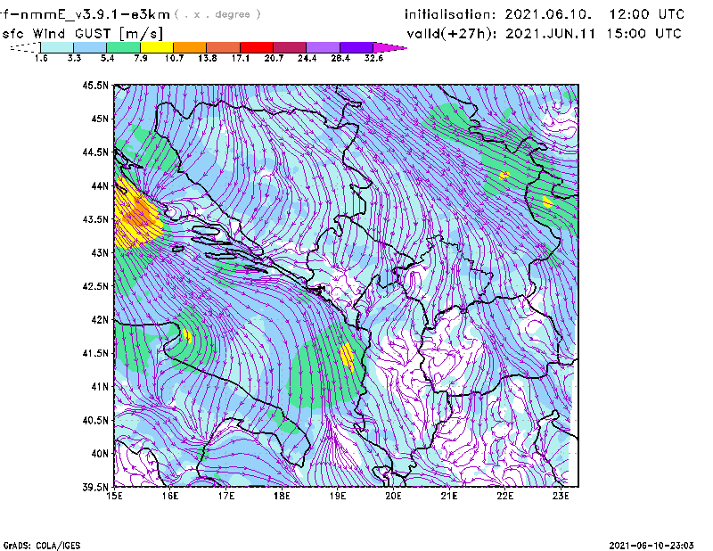This screenshot has width=713, height=551.
Task: Click the magenta arrow tip of the legend
Action: 389,47
